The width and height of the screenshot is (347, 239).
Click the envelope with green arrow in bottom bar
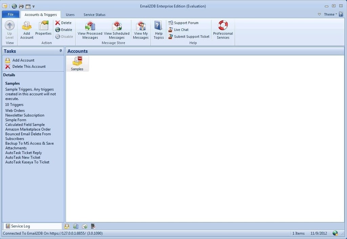[84, 226]
